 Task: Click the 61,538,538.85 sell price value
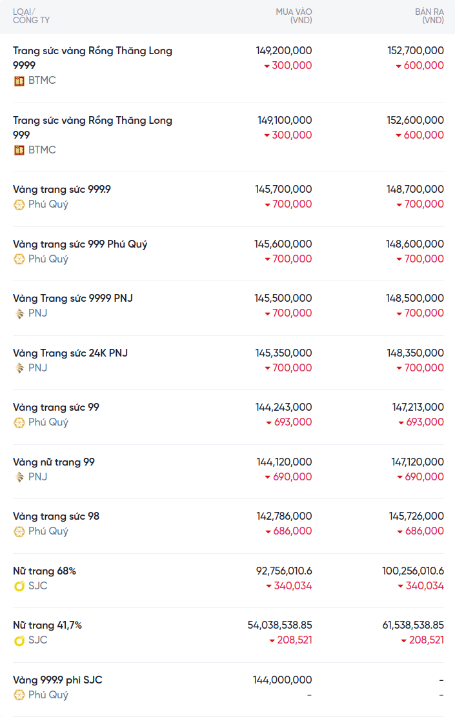point(409,625)
